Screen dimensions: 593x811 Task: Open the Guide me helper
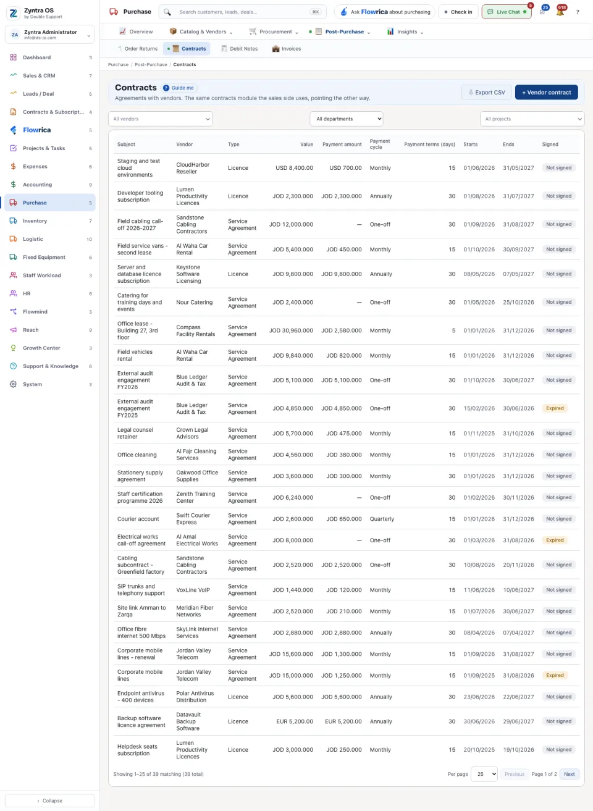click(x=179, y=88)
